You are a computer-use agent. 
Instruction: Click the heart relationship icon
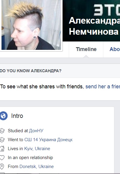coord(2,158)
